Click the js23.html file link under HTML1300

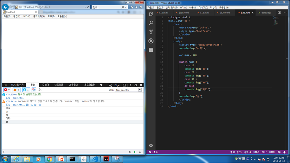point(18,98)
